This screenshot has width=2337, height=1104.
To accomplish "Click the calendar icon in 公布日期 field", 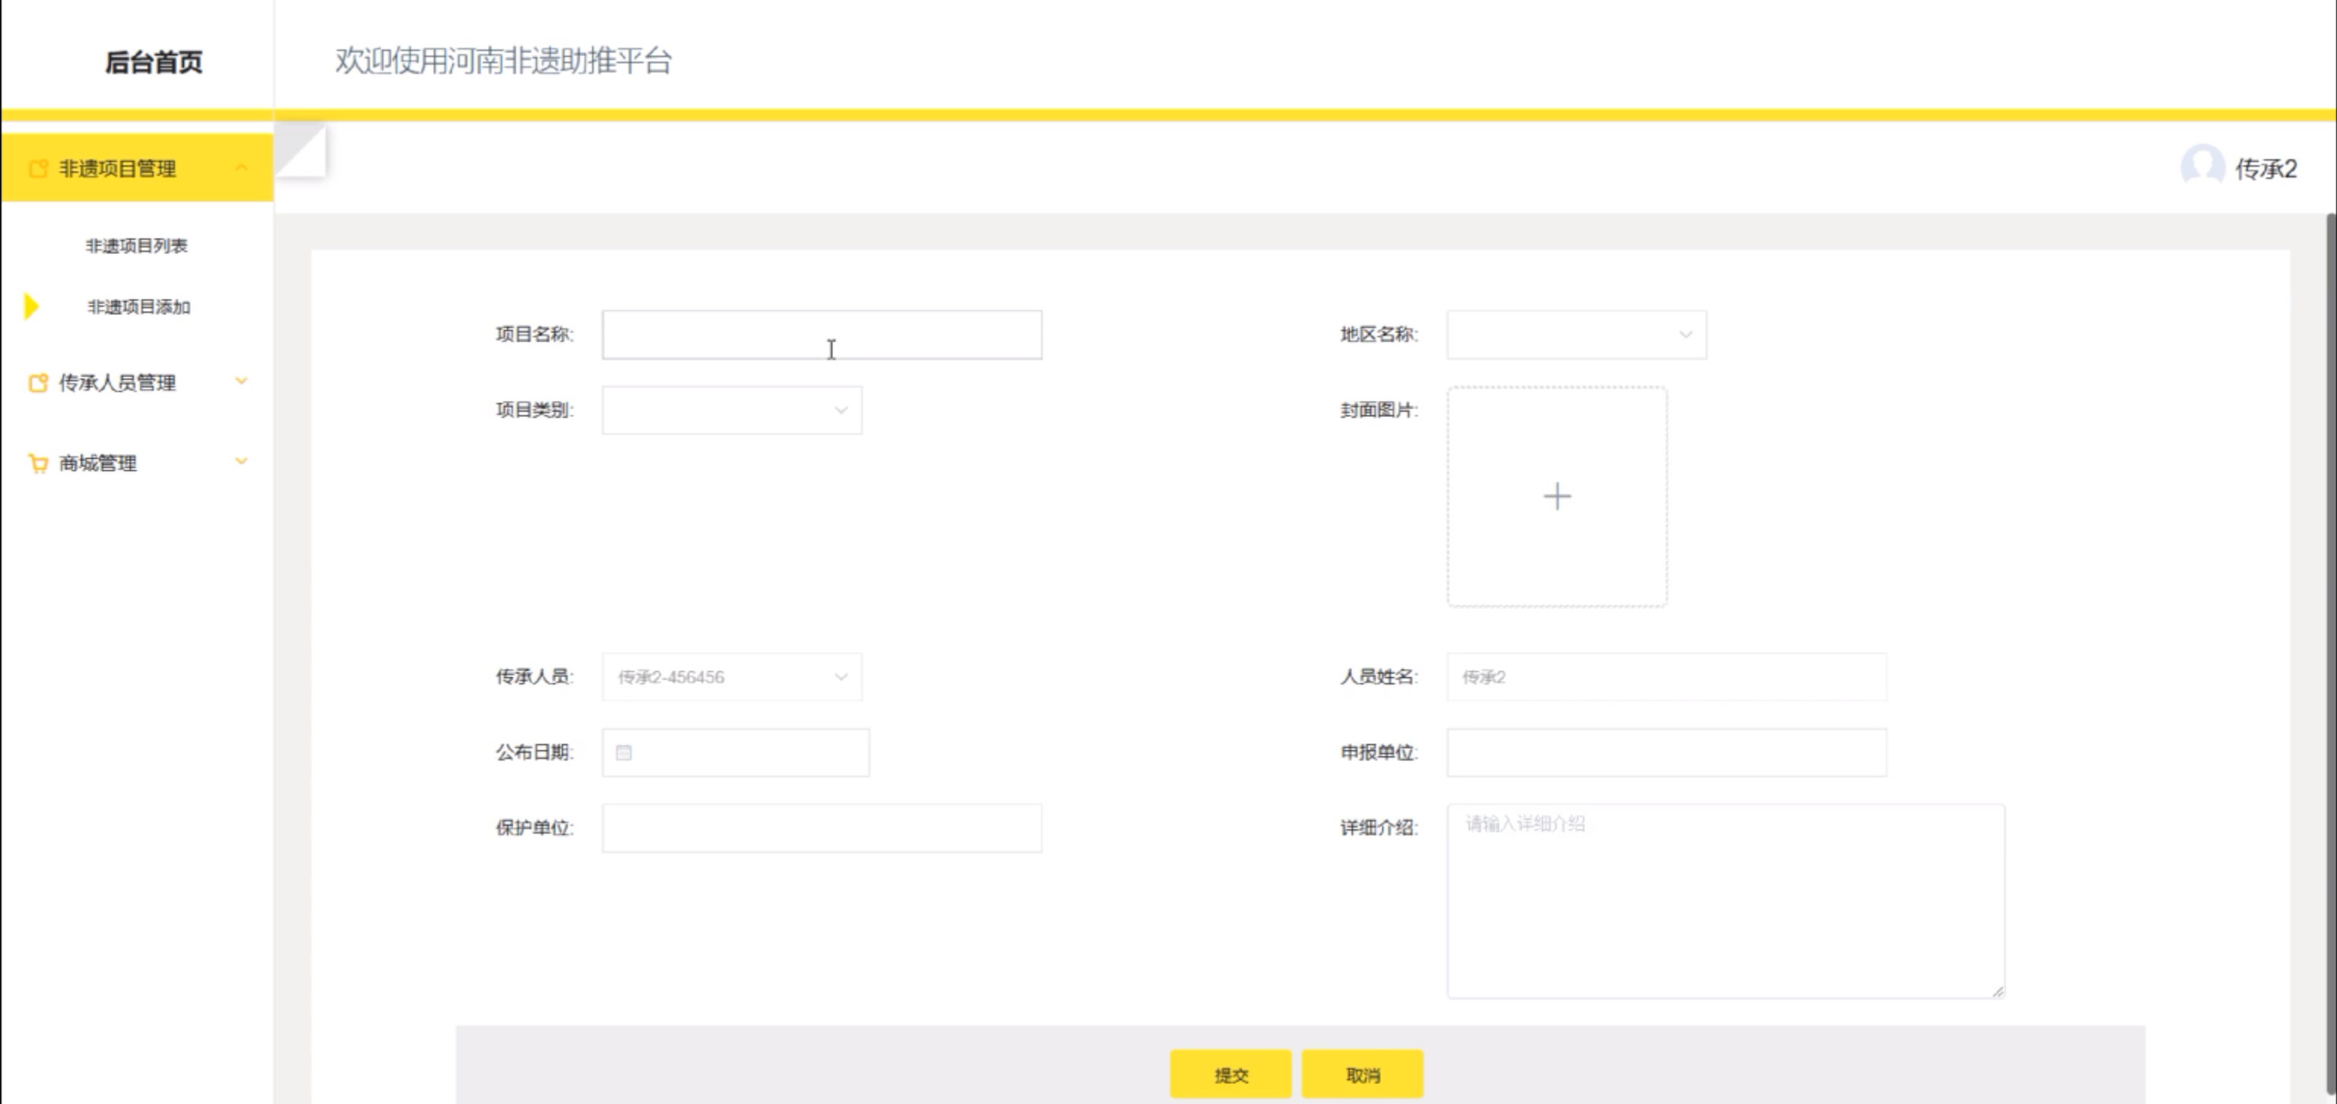I will click(x=624, y=752).
